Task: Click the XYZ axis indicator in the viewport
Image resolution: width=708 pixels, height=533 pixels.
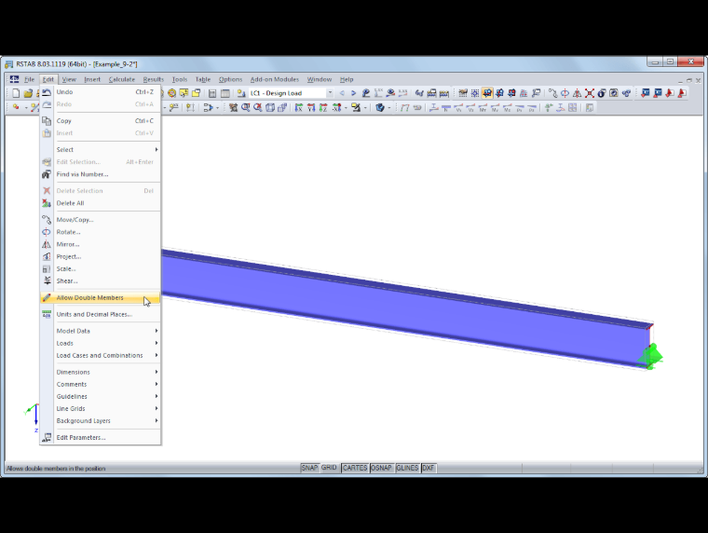Action: (x=33, y=417)
